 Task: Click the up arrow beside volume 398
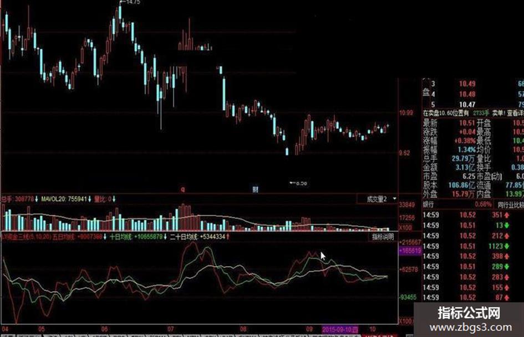[x=507, y=256]
